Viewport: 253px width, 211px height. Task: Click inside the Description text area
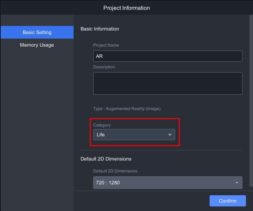coord(167,83)
